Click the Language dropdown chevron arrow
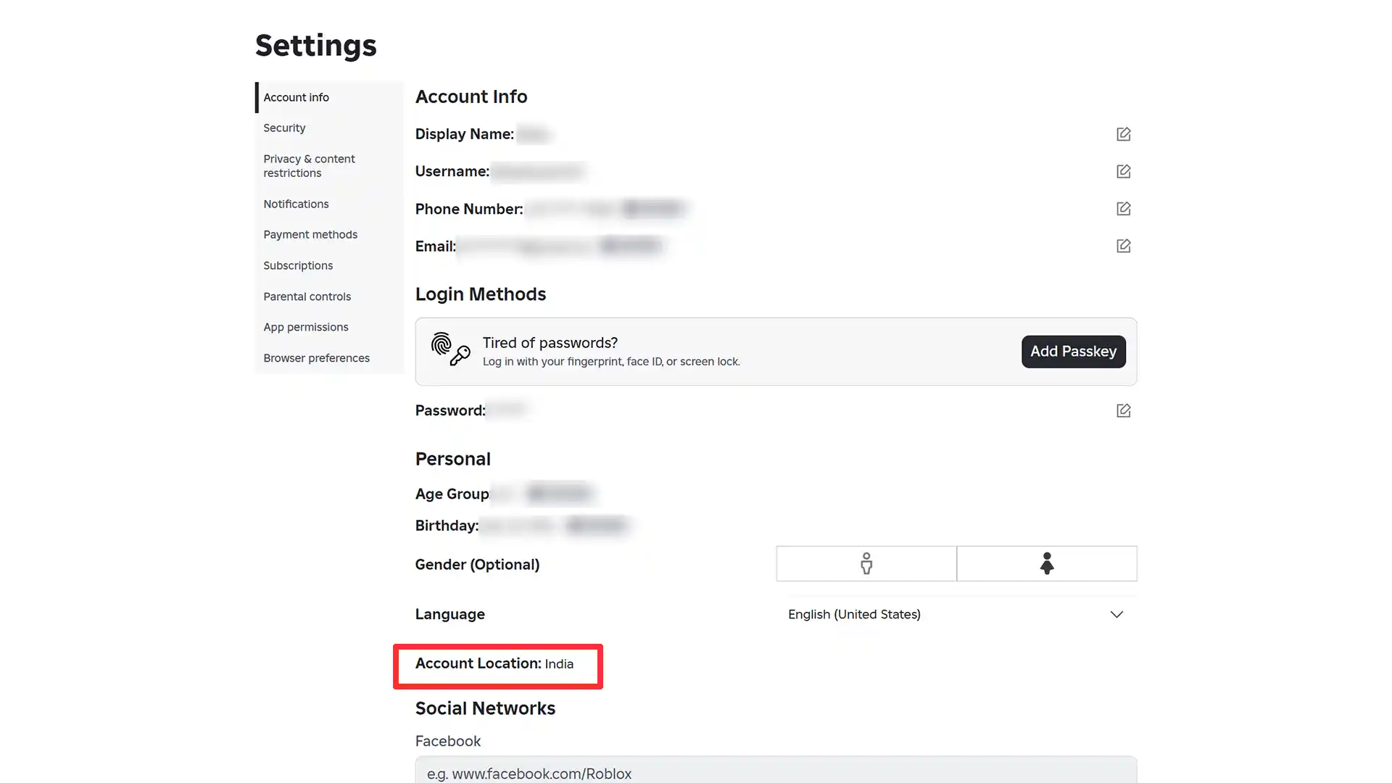This screenshot has width=1392, height=783. pos(1116,614)
